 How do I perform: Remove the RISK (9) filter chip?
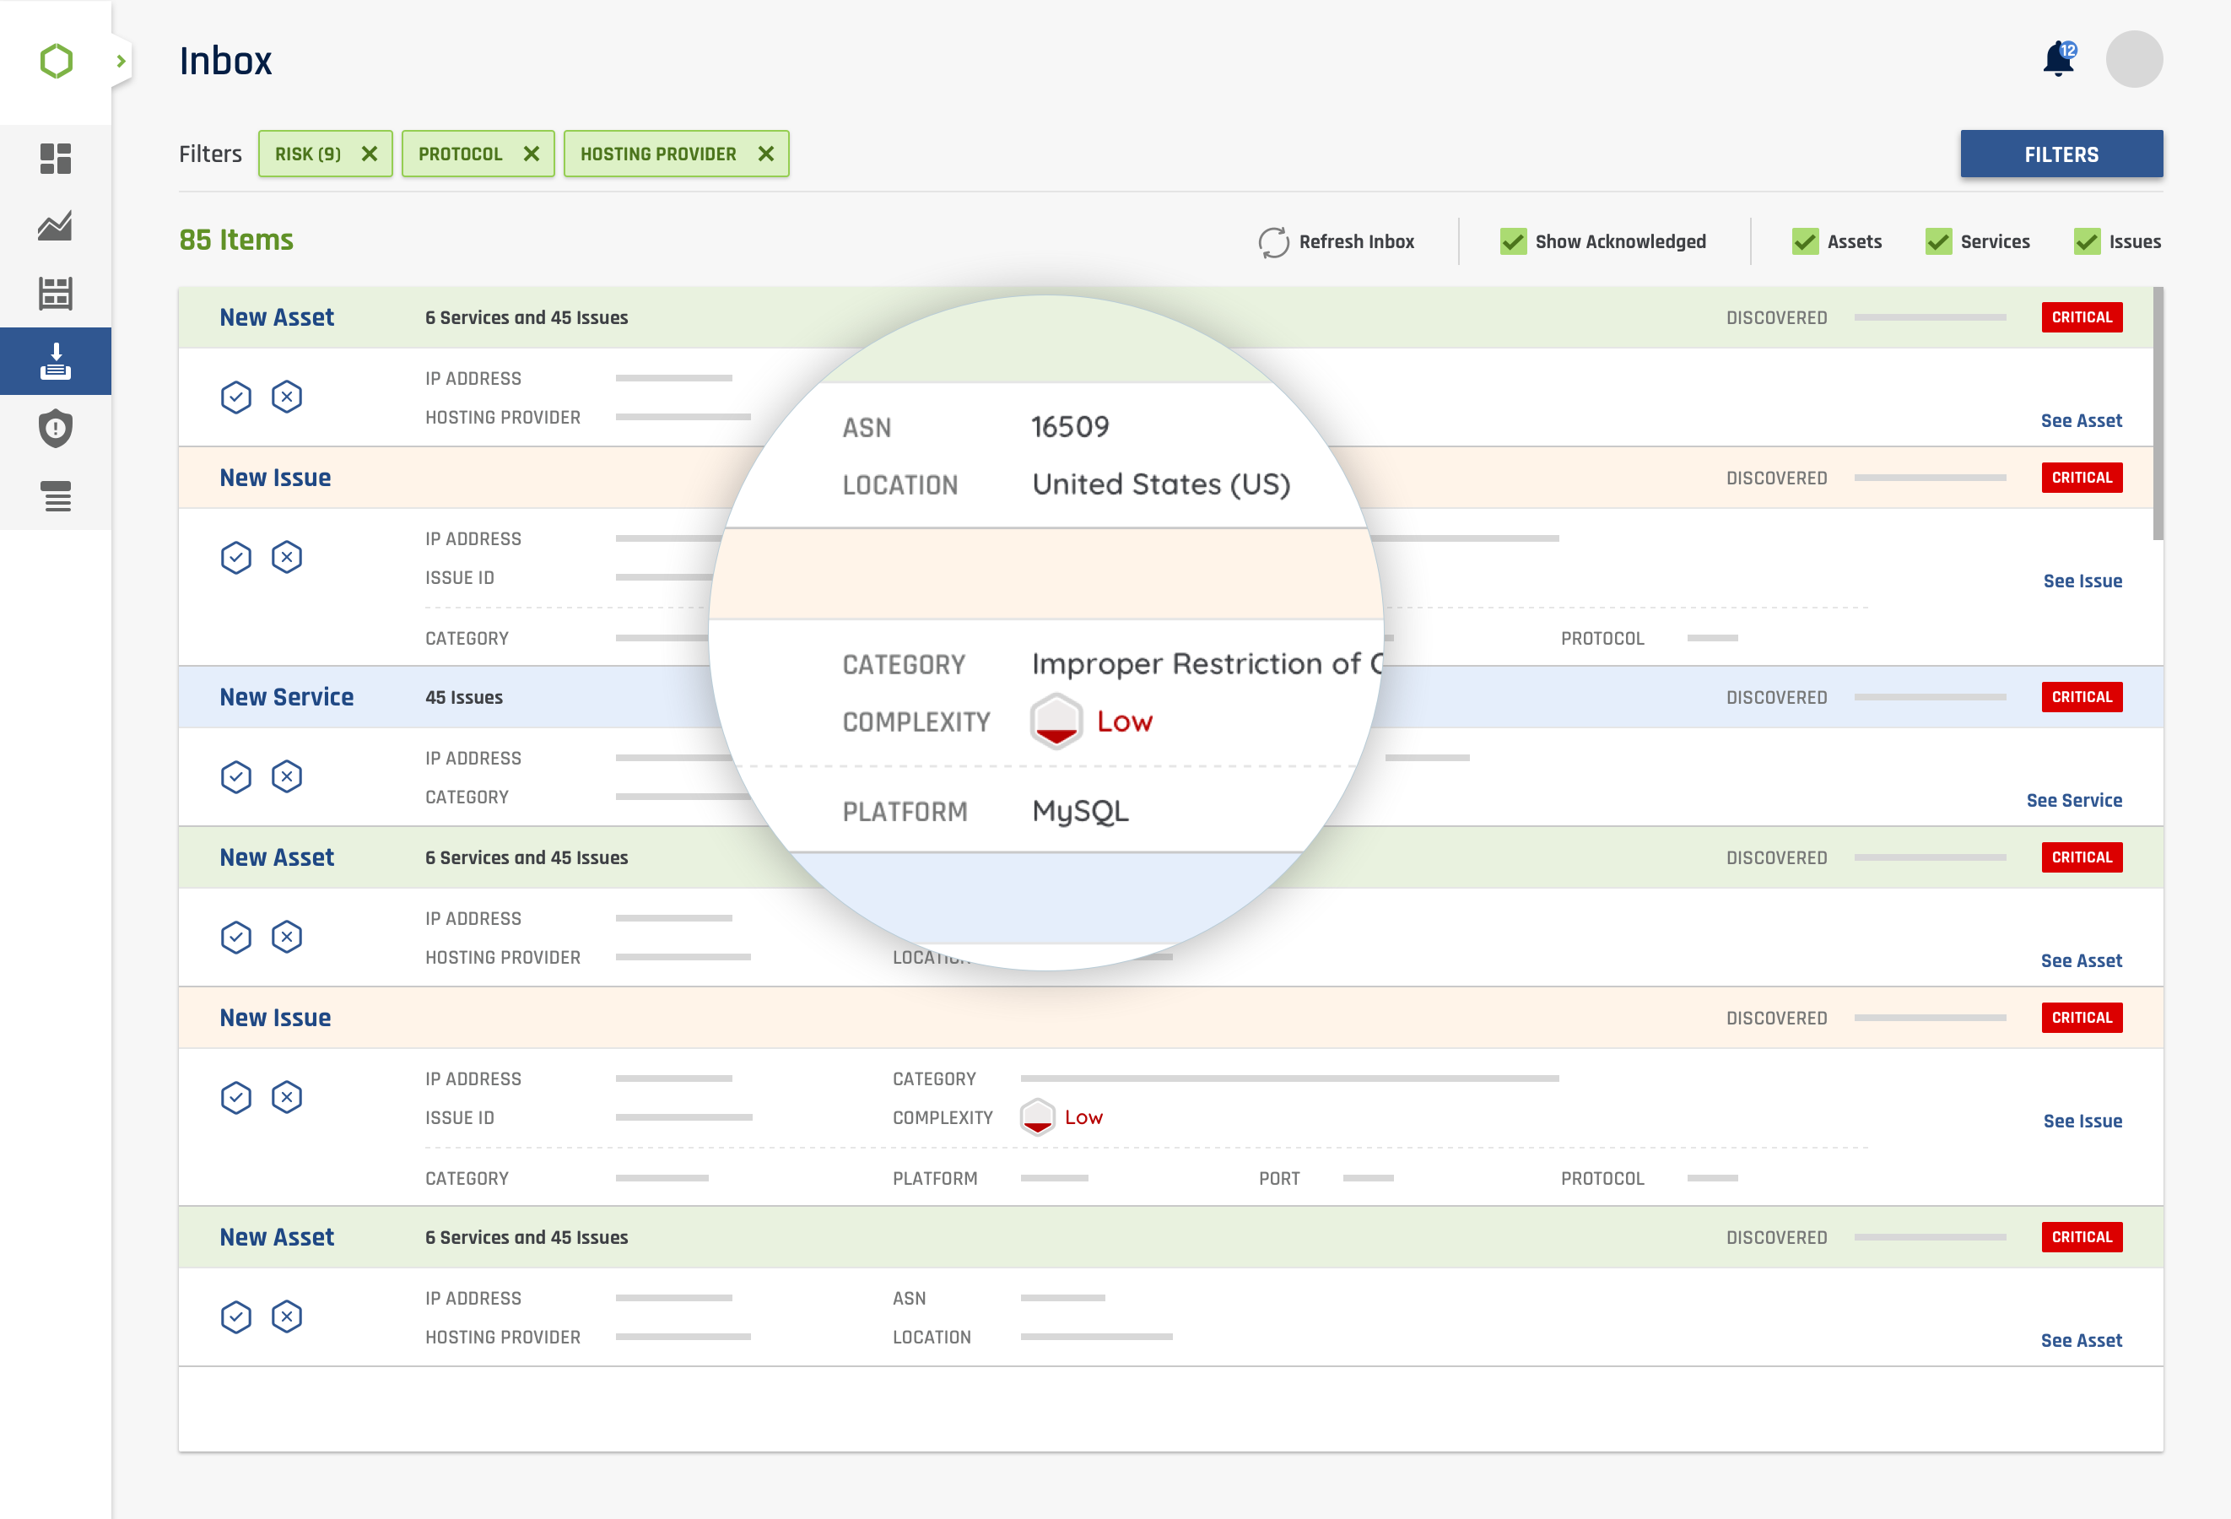point(370,154)
